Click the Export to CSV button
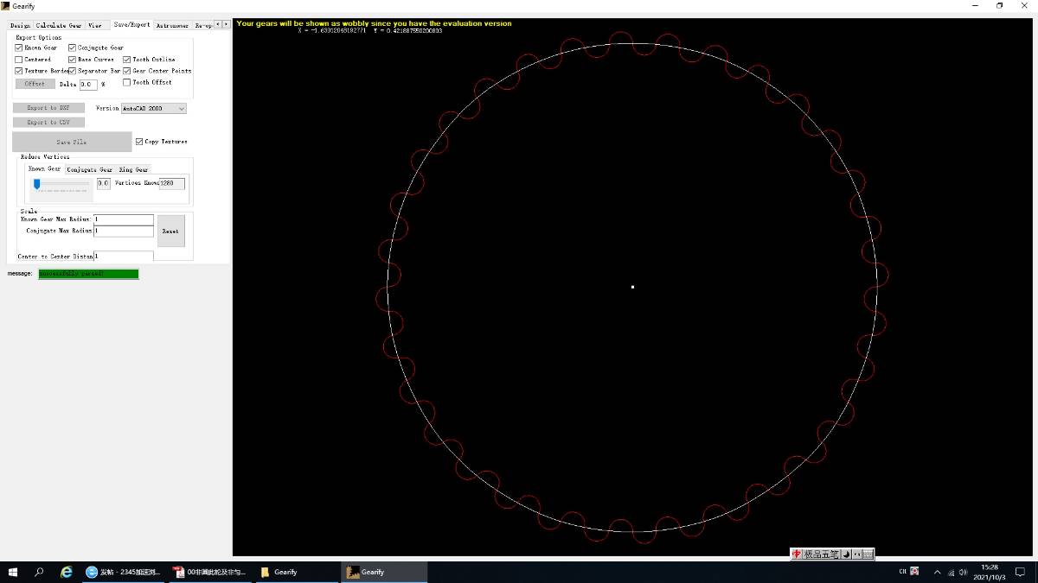The image size is (1038, 583). 48,123
